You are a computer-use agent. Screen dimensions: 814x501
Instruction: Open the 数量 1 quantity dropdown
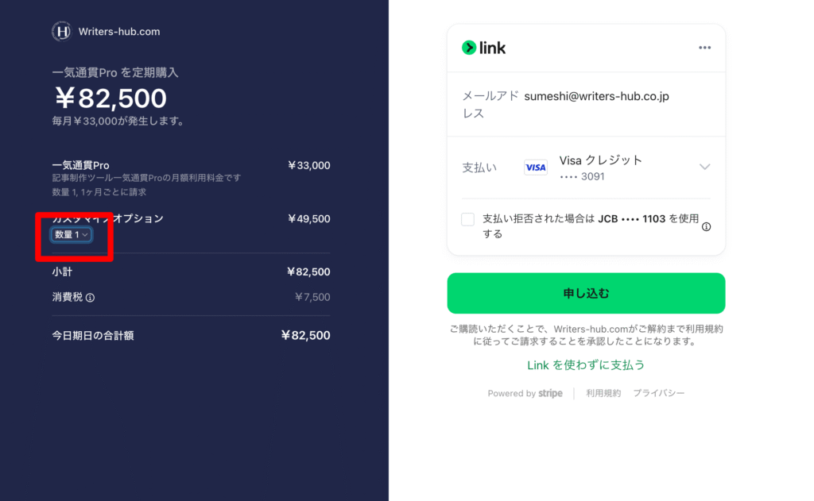[x=72, y=234]
